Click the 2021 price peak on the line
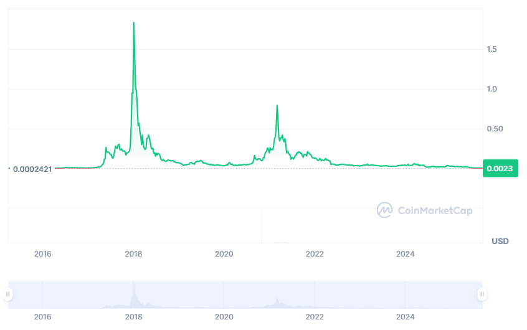 [277, 105]
